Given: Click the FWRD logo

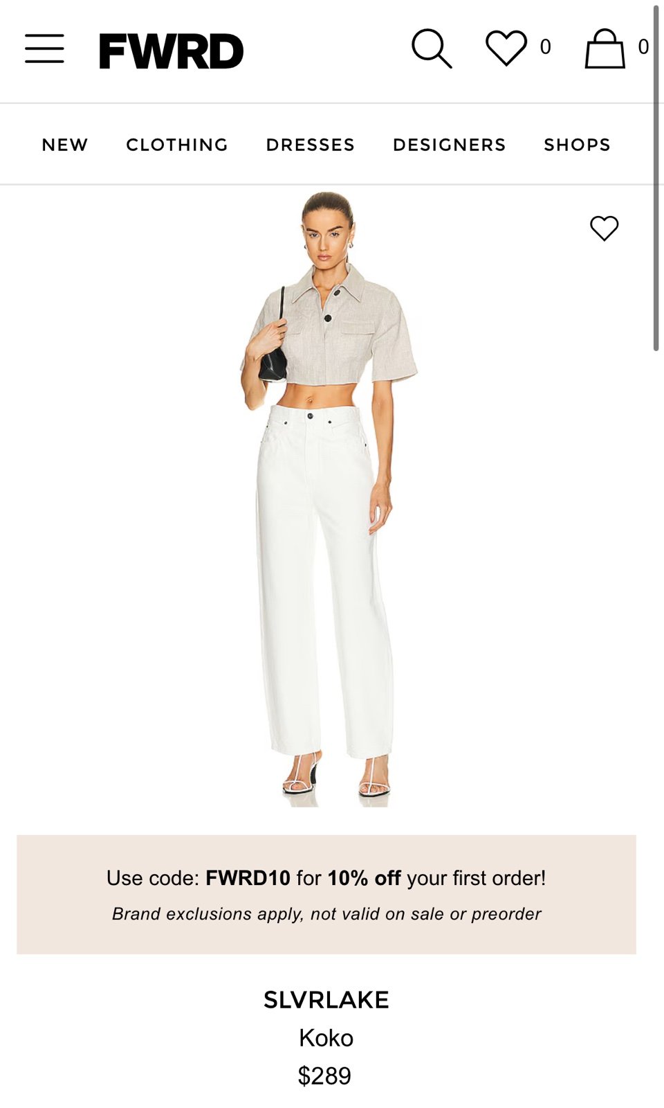Looking at the screenshot, I should coord(172,51).
